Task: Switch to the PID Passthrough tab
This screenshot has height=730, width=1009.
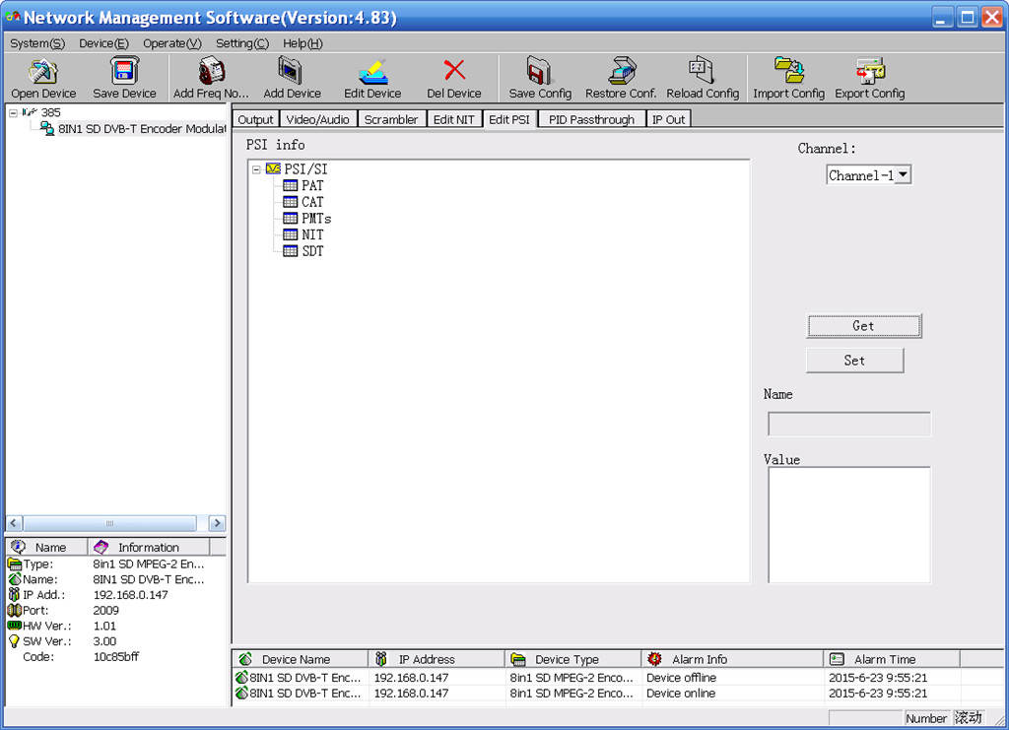Action: click(591, 119)
